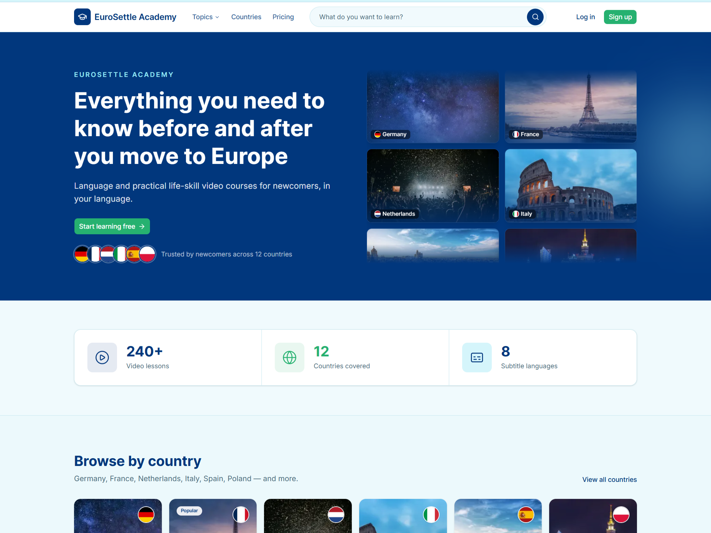Click 'Trusted by newcomers across 12 countries' text
711x533 pixels.
(227, 254)
